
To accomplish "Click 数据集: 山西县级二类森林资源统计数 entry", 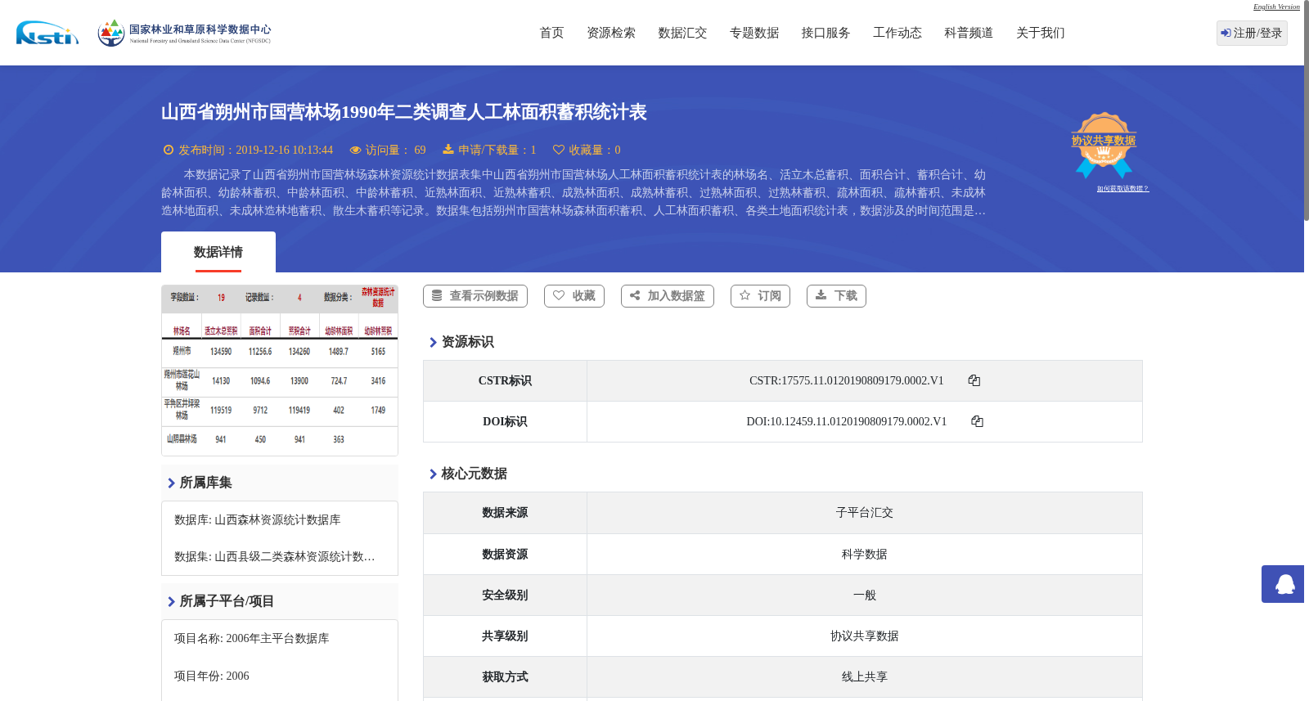I will (275, 557).
